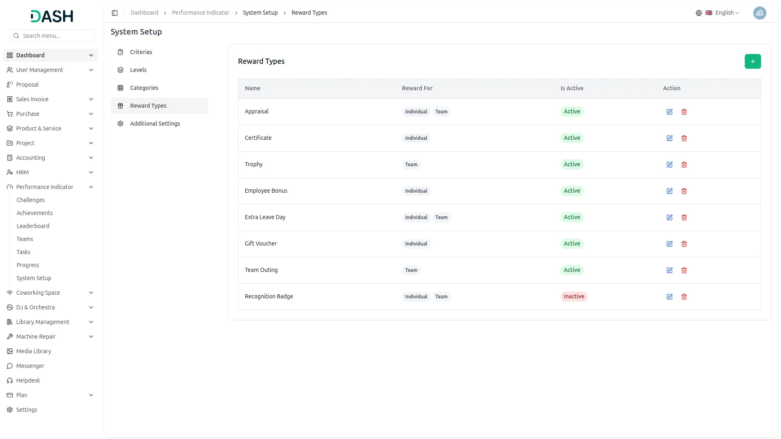Open the Criterias setup tab
The height and width of the screenshot is (439, 781).
tap(141, 52)
